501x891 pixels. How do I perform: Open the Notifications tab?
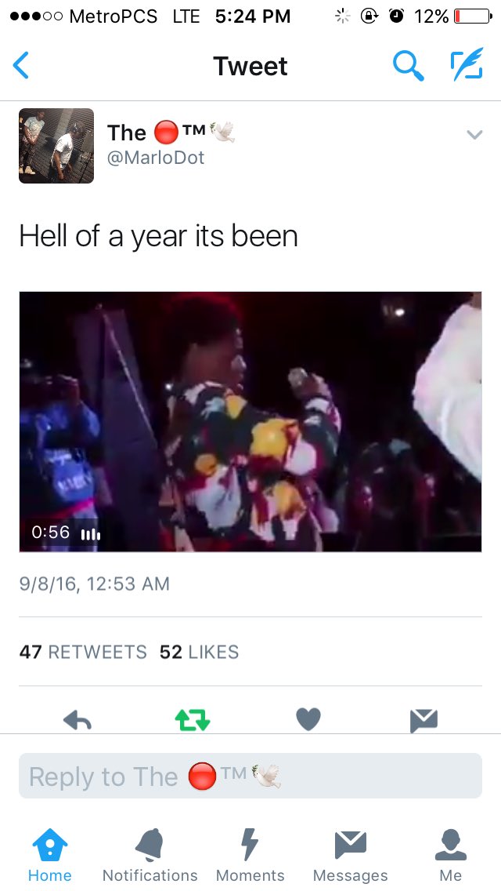[150, 856]
